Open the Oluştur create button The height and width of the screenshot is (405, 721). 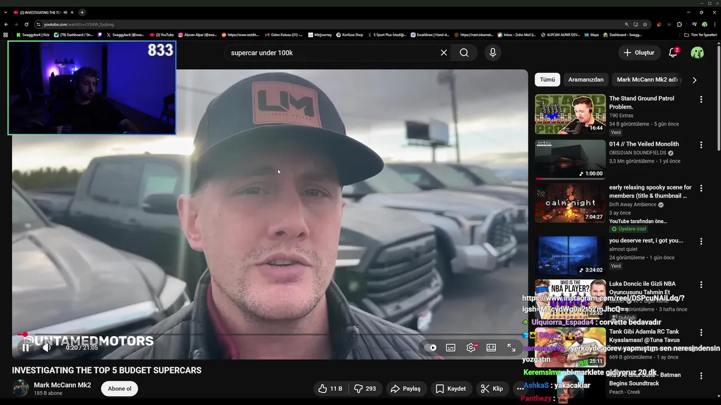[x=639, y=52]
